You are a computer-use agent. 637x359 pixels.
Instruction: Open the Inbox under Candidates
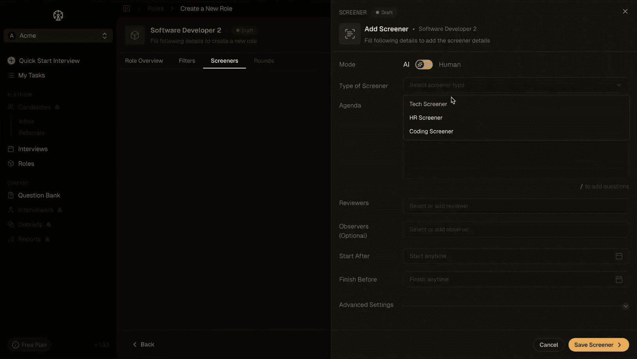point(26,121)
